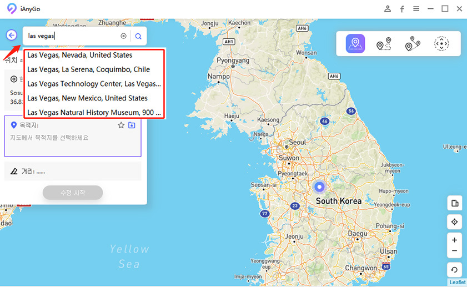
Task: Click the destination pin icon
Action: (x=13, y=125)
